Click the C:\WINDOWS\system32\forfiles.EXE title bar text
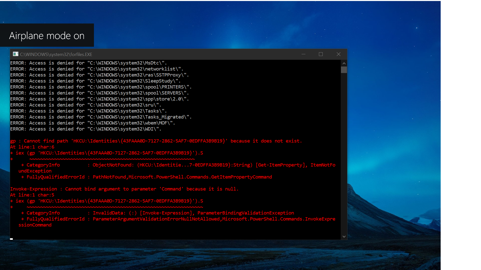The width and height of the screenshot is (481, 270). click(x=56, y=54)
